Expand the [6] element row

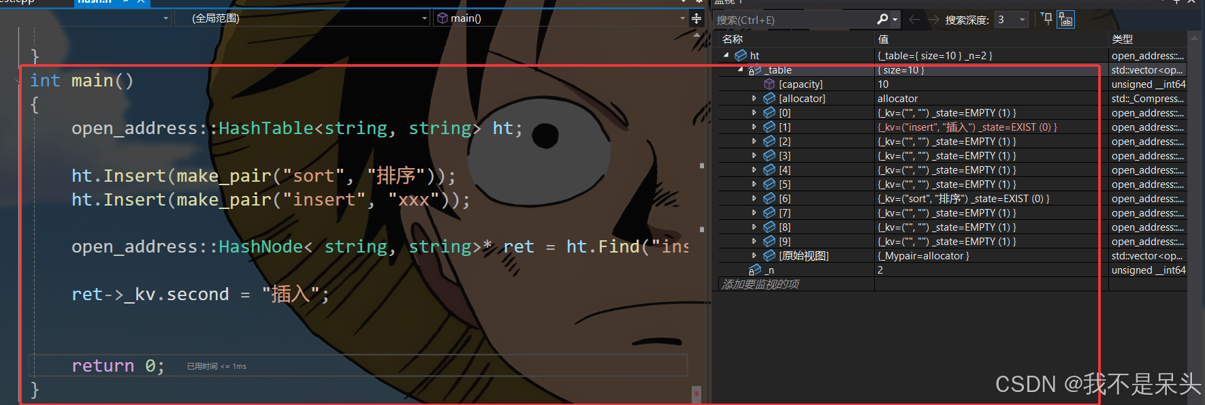coord(754,199)
